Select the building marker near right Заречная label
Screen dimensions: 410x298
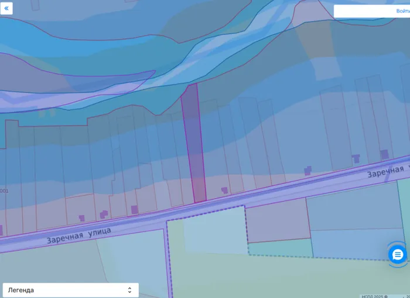click(356, 158)
